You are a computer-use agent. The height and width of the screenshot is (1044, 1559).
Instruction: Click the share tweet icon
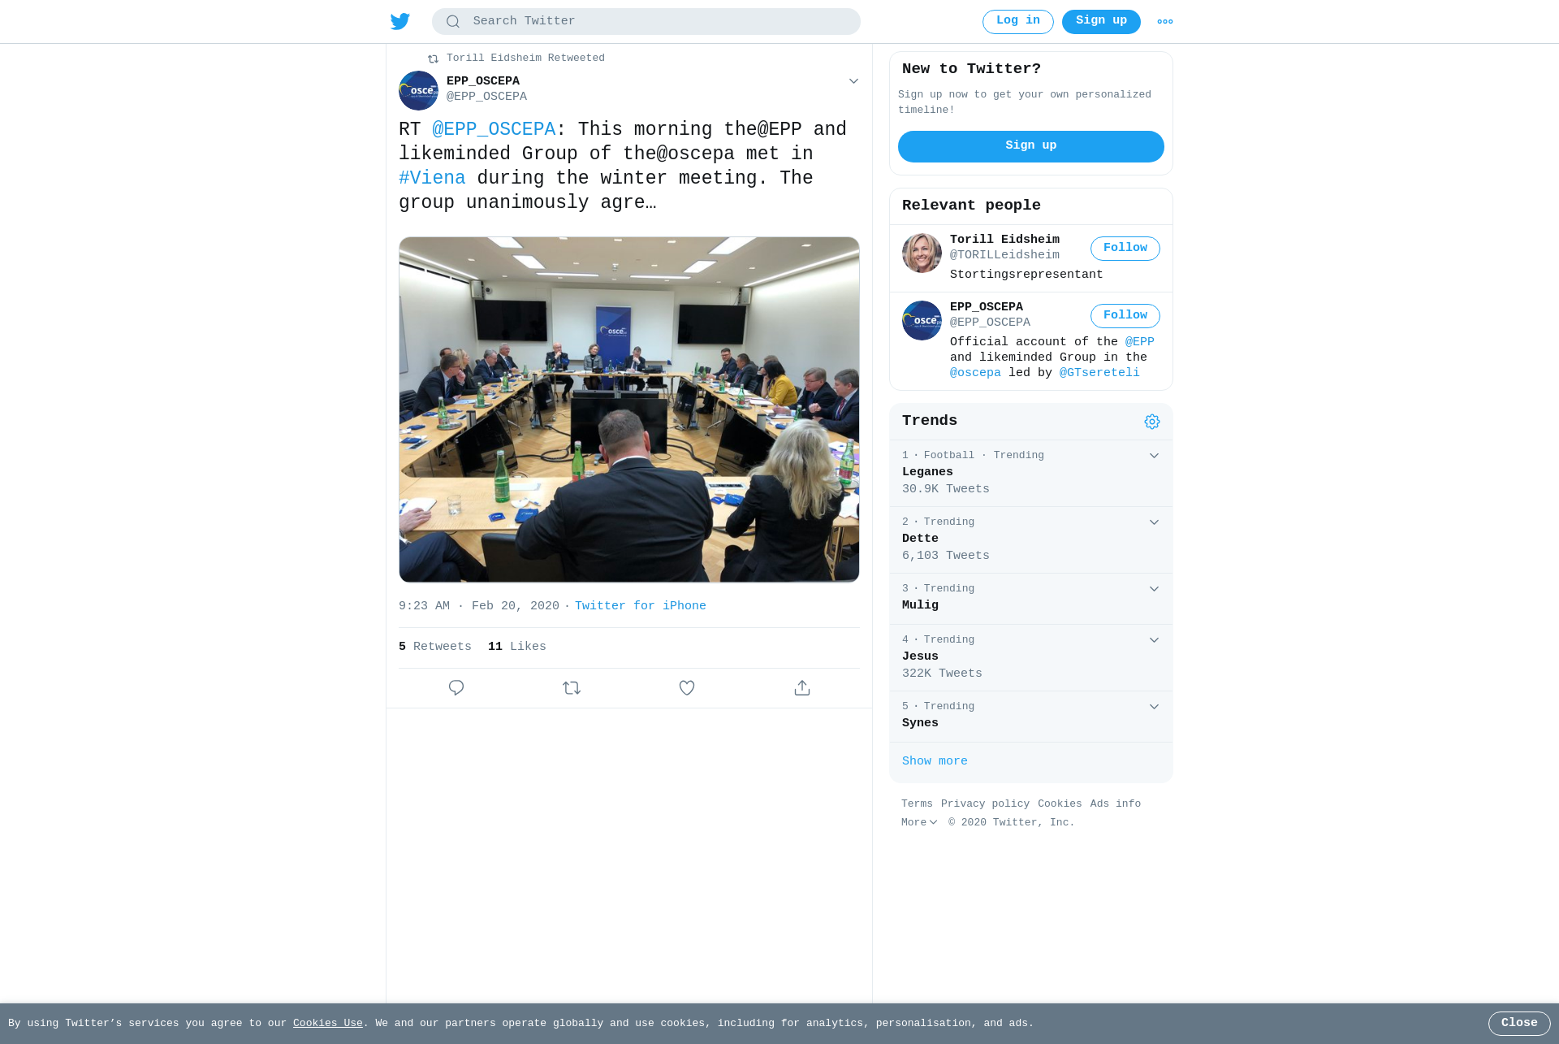click(x=802, y=688)
